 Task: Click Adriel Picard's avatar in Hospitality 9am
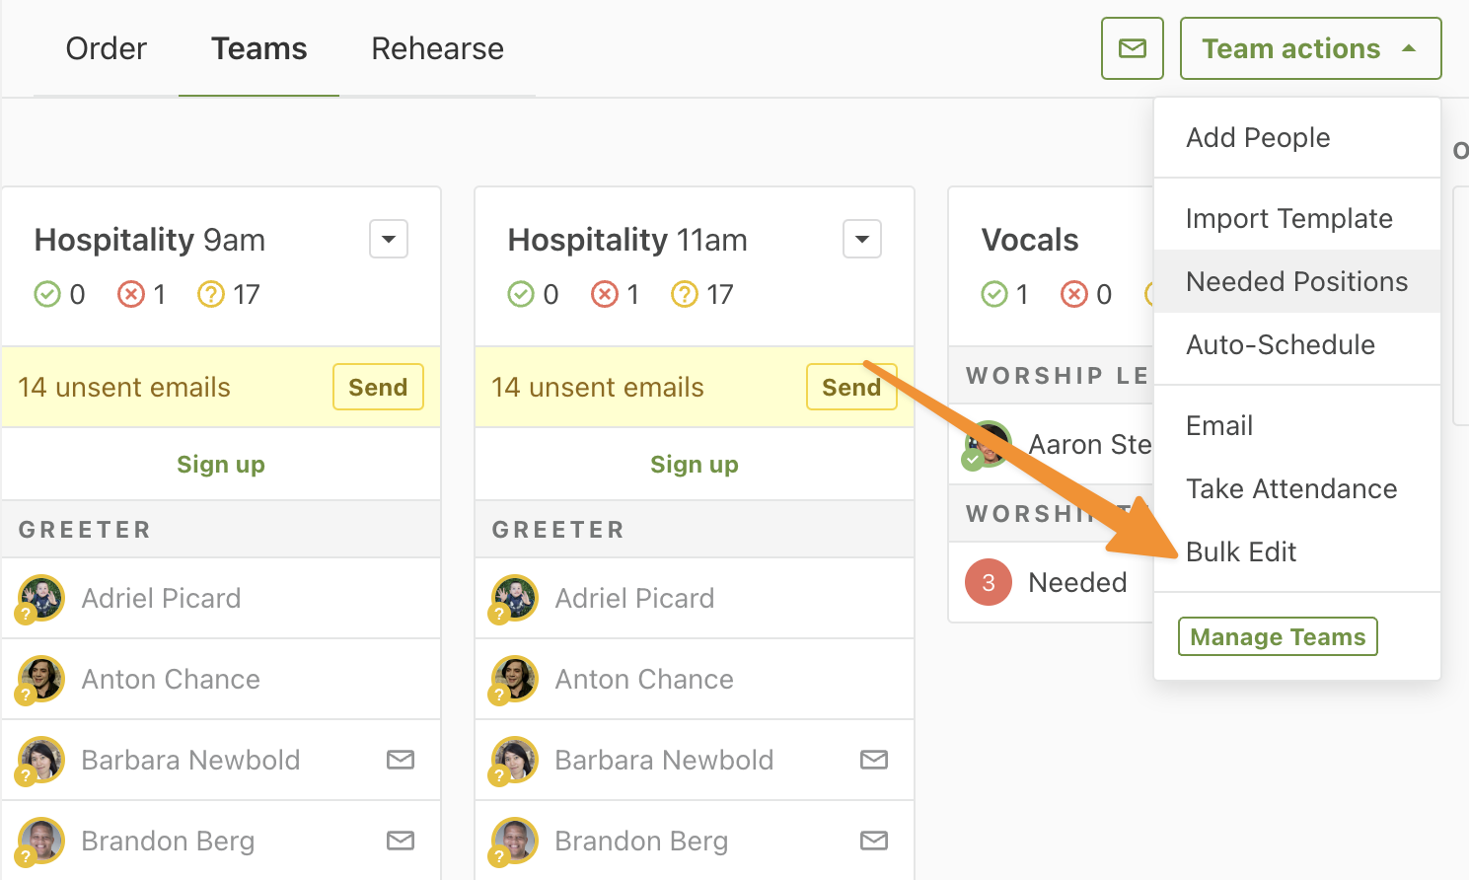click(x=41, y=598)
